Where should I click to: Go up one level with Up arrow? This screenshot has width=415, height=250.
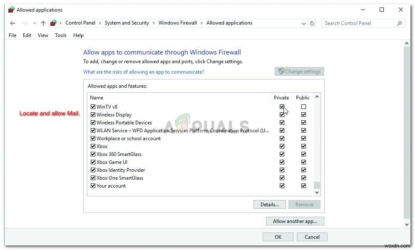[x=43, y=23]
